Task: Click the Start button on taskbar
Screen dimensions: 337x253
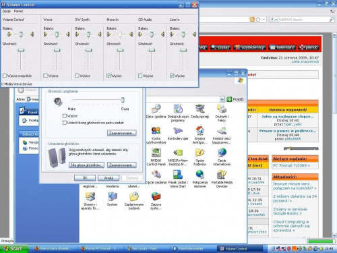Action: pyautogui.click(x=14, y=248)
